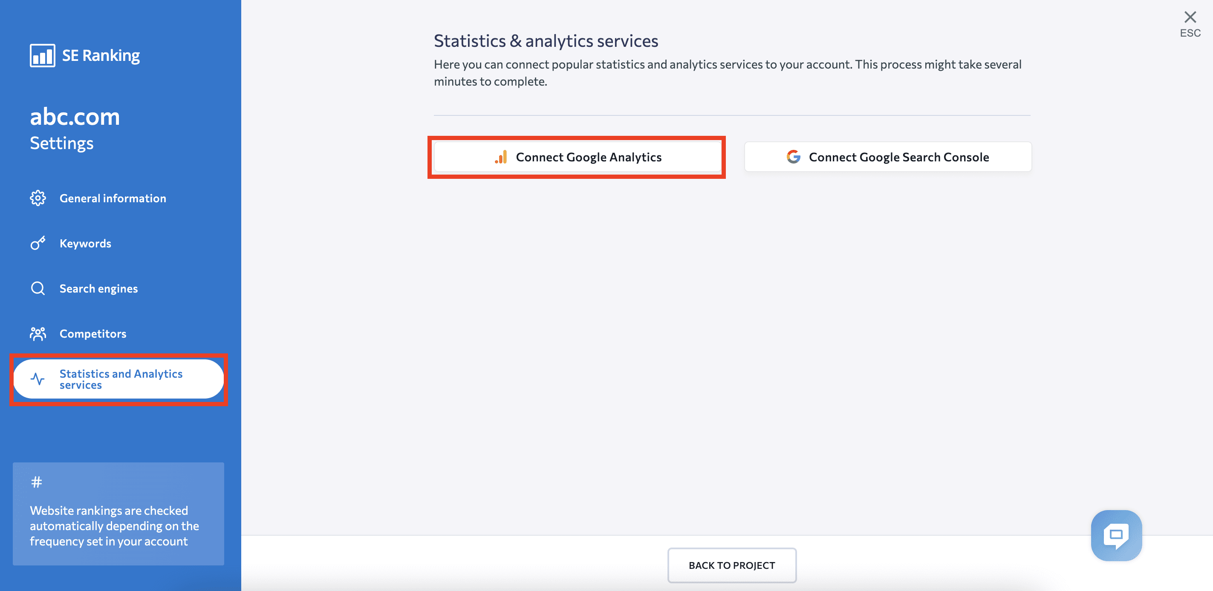This screenshot has height=591, width=1213.
Task: Click the Google Analytics bar-chart icon
Action: [x=501, y=157]
